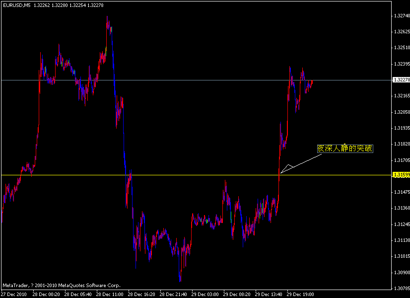
Task: Click the price scale value 1.31360
Action: pos(402,208)
